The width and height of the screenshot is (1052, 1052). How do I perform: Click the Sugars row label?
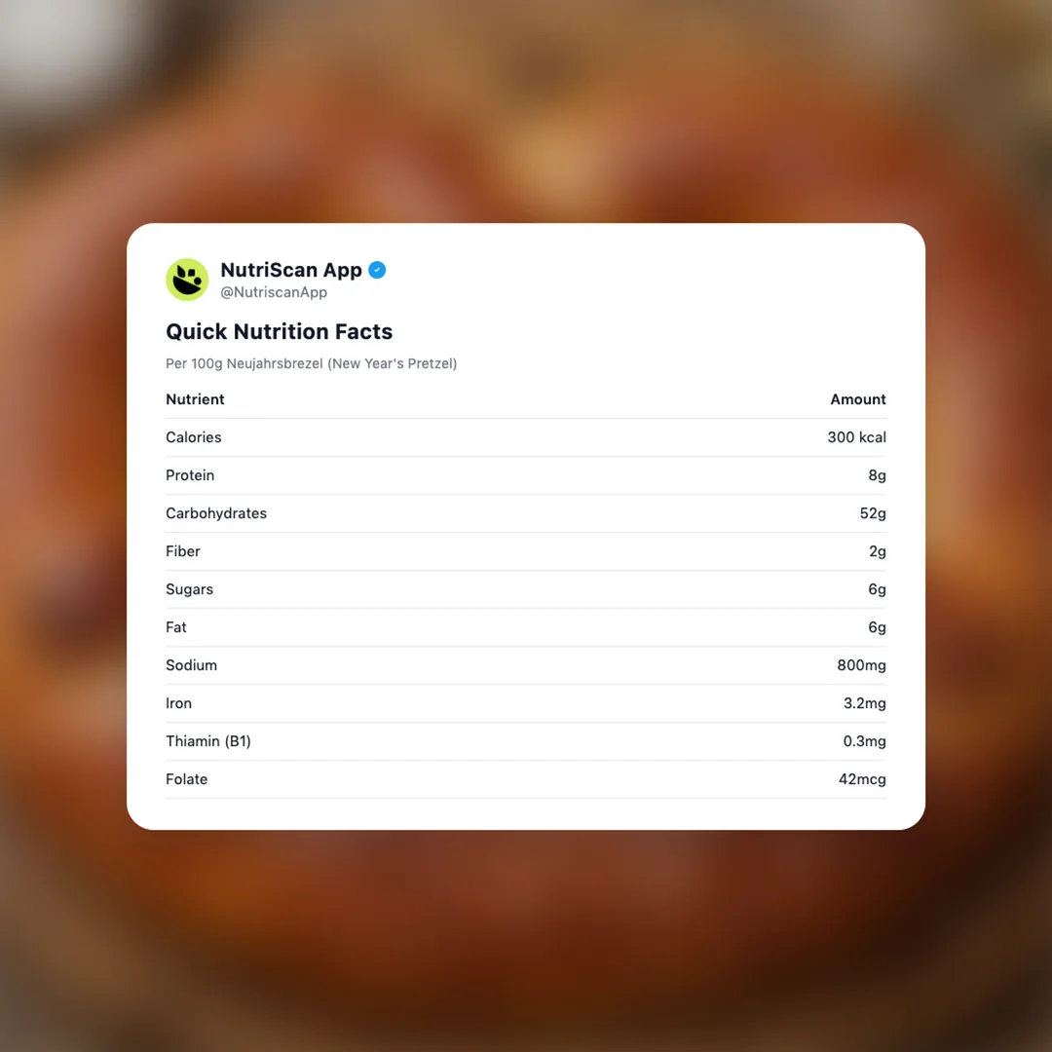pyautogui.click(x=189, y=589)
